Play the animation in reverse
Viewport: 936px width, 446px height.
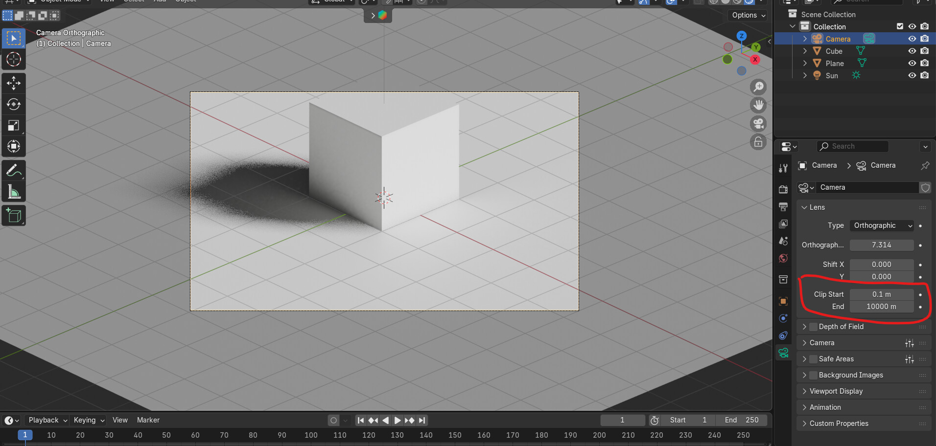click(385, 420)
